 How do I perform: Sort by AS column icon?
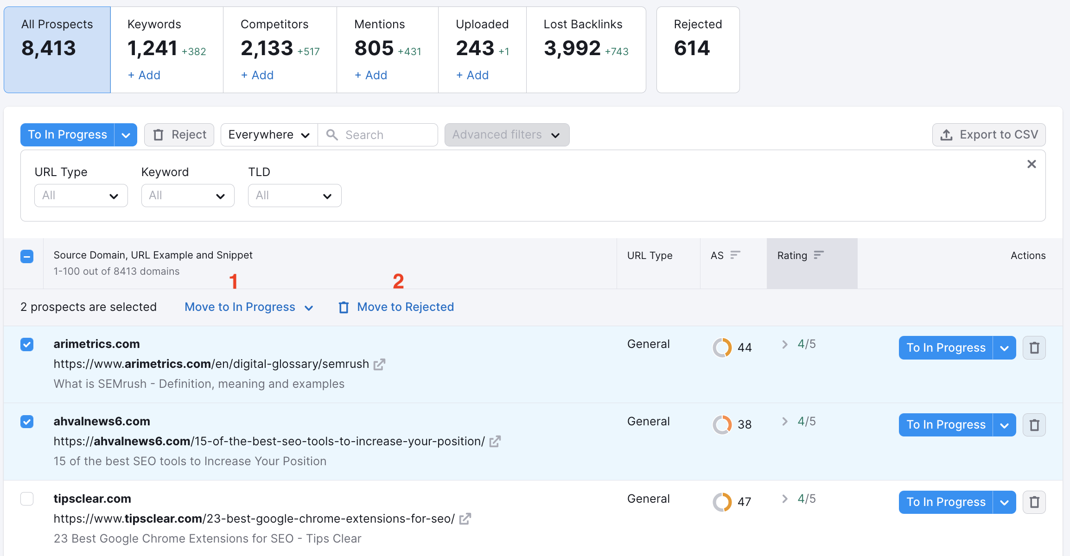point(735,255)
